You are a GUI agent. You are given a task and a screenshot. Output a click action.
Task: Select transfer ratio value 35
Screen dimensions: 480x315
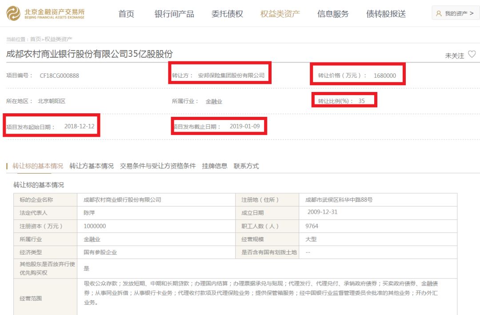(361, 101)
